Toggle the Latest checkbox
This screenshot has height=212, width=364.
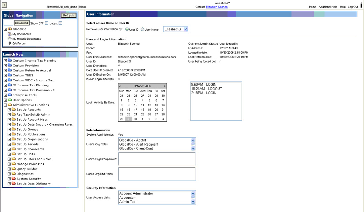tap(60, 23)
